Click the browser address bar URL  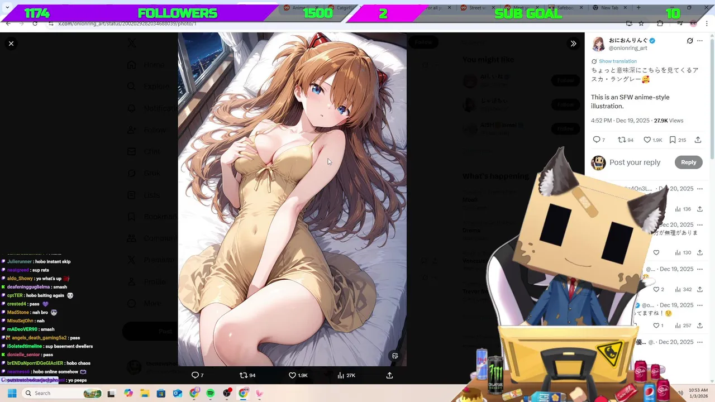[127, 23]
